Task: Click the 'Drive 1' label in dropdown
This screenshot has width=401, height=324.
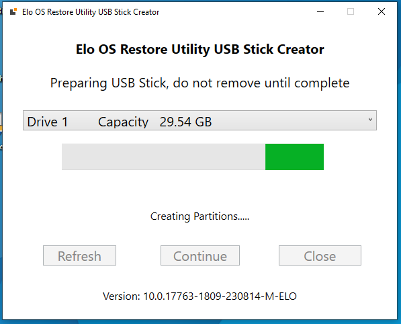Action: tap(47, 122)
